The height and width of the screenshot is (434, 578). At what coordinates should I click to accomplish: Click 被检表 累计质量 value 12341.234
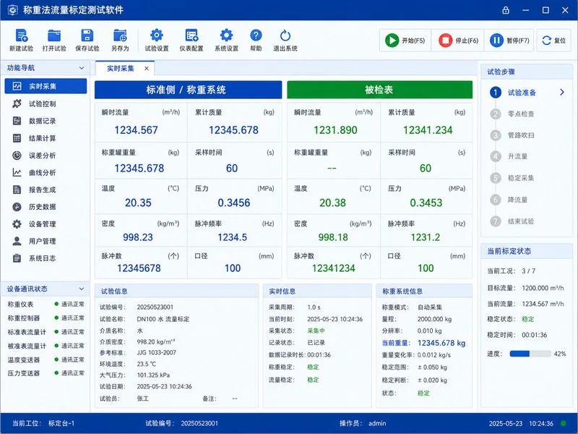[428, 130]
